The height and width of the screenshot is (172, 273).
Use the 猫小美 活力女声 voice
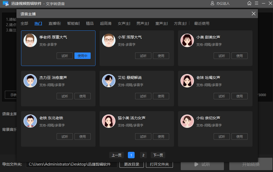tap(161, 136)
